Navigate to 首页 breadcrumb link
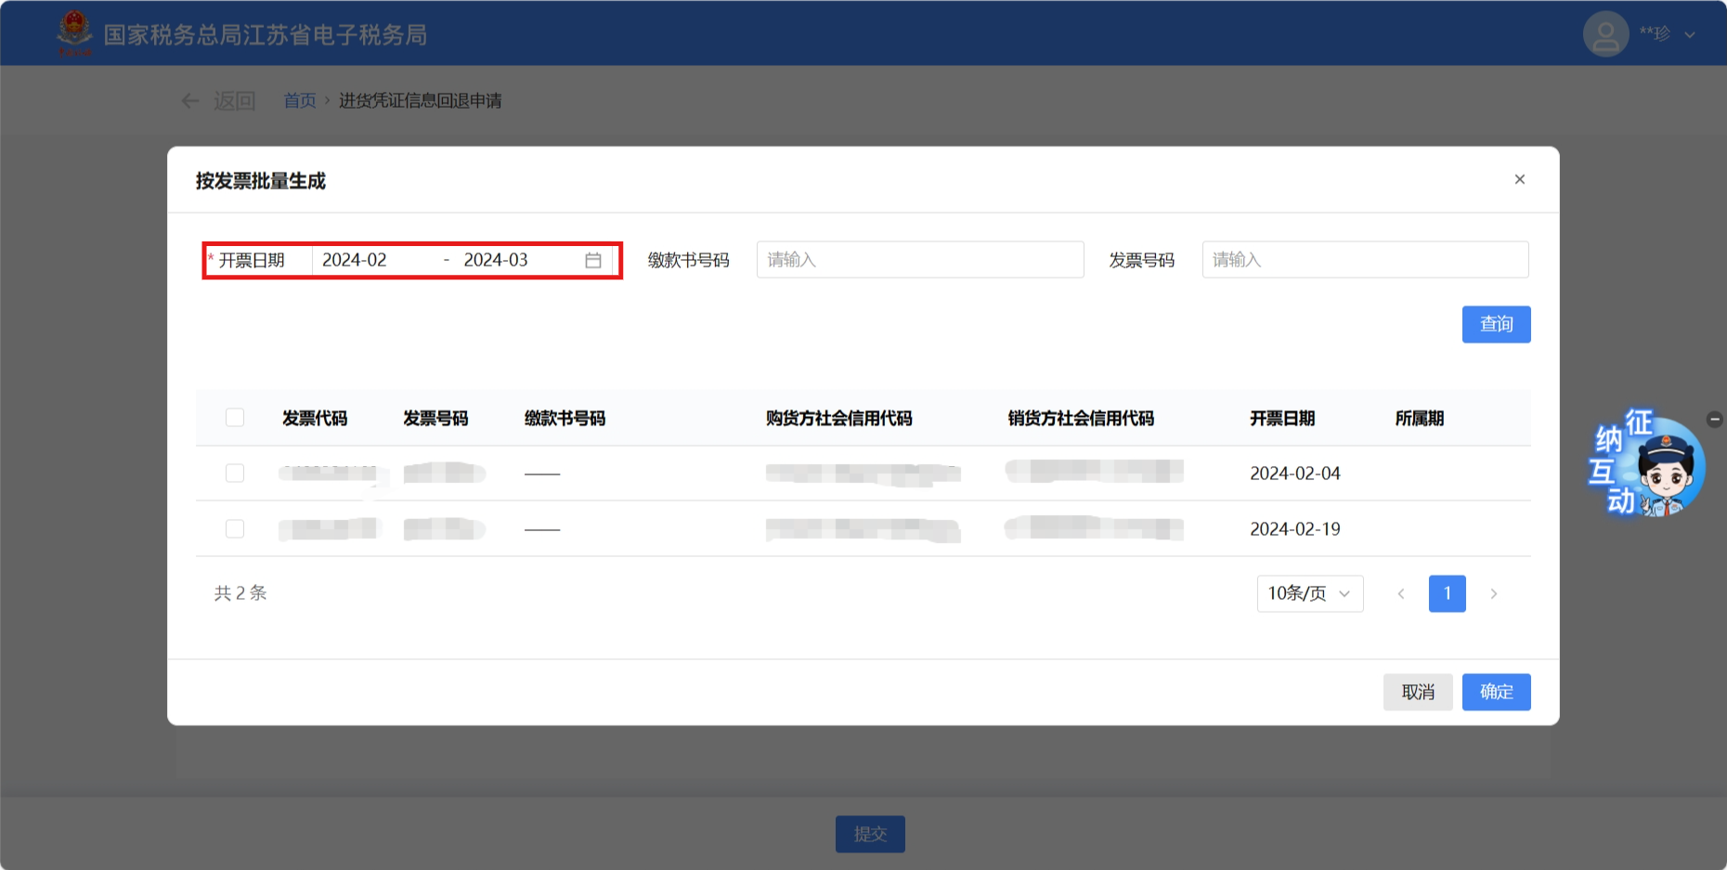Viewport: 1727px width, 870px height. pyautogui.click(x=299, y=100)
